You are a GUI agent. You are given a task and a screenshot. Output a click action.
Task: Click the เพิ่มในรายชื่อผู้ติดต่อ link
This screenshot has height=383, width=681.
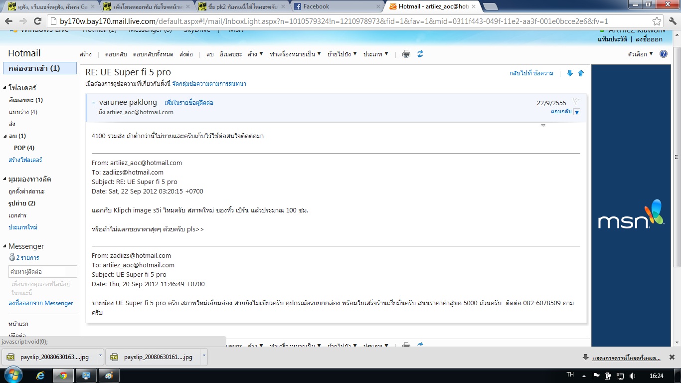coord(189,103)
